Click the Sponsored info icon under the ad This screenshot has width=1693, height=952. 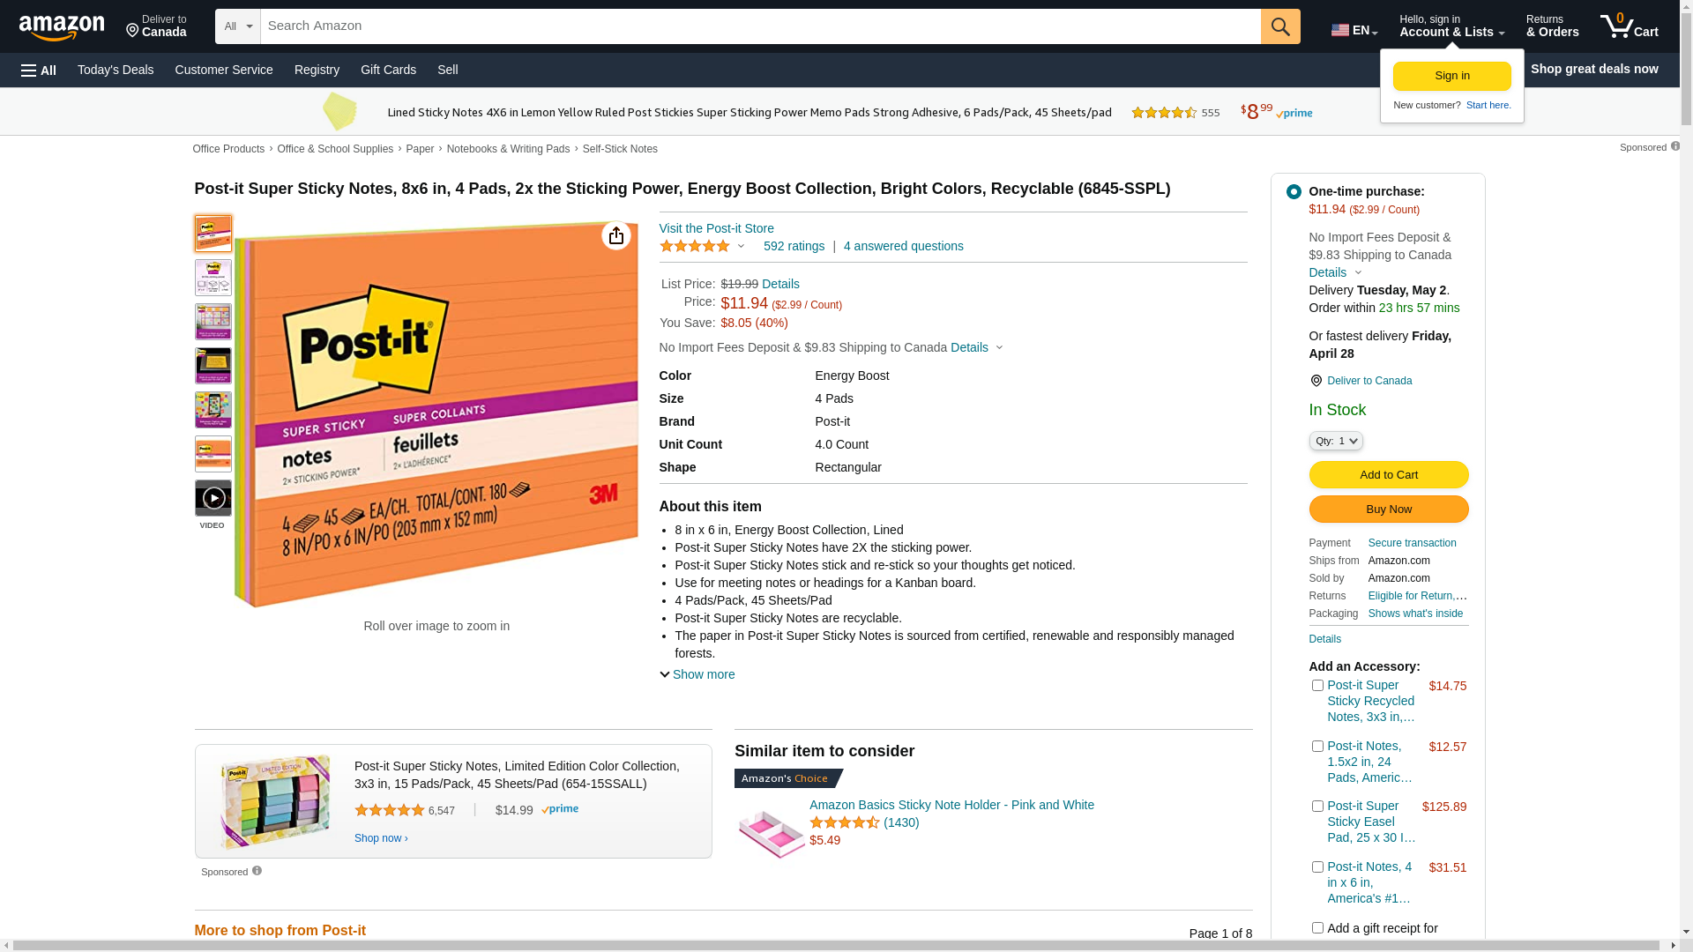[x=257, y=871]
